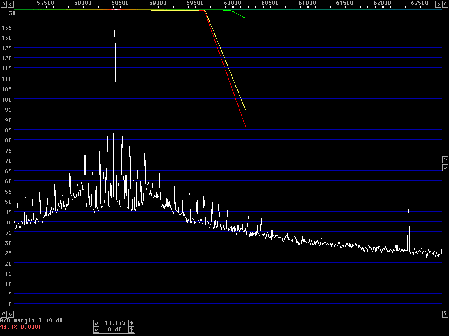The height and width of the screenshot is (336, 449).
Task: Click the down-arrow box on the right edge
Action: pos(445,168)
